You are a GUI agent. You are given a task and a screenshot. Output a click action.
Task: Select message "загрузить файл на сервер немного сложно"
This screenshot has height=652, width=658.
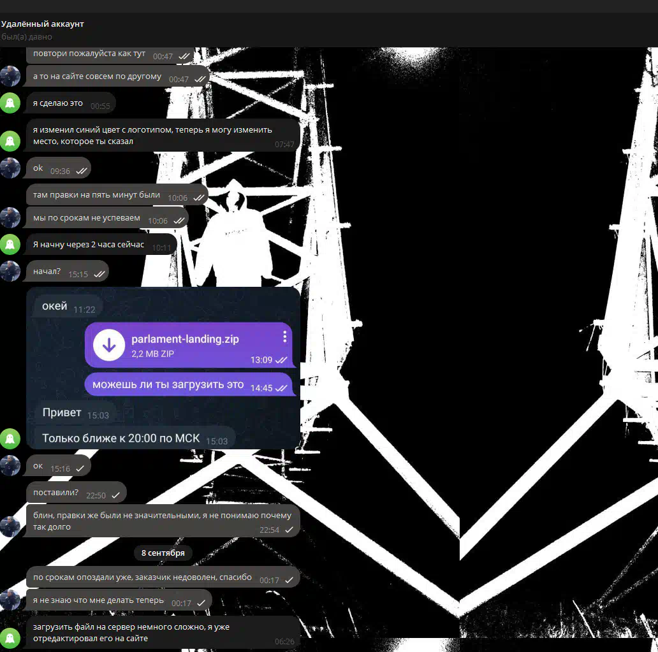(x=163, y=633)
